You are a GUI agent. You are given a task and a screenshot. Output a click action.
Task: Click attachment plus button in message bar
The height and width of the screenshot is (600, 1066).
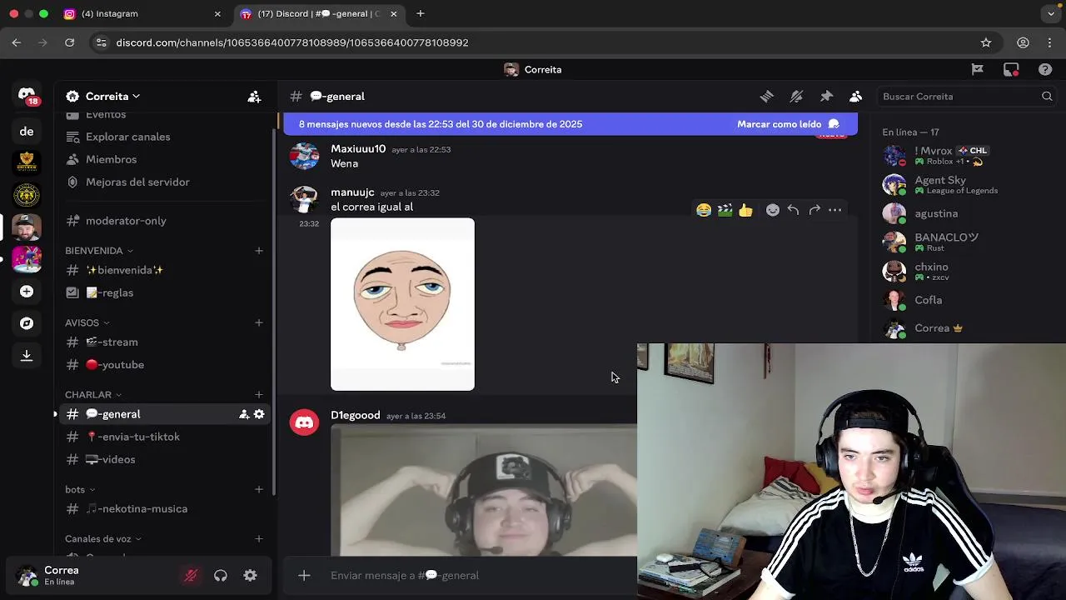(304, 576)
